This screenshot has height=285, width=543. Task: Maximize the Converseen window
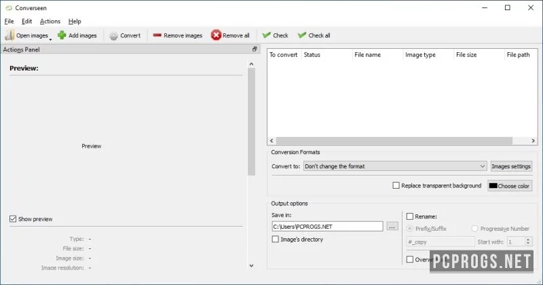[x=507, y=7]
